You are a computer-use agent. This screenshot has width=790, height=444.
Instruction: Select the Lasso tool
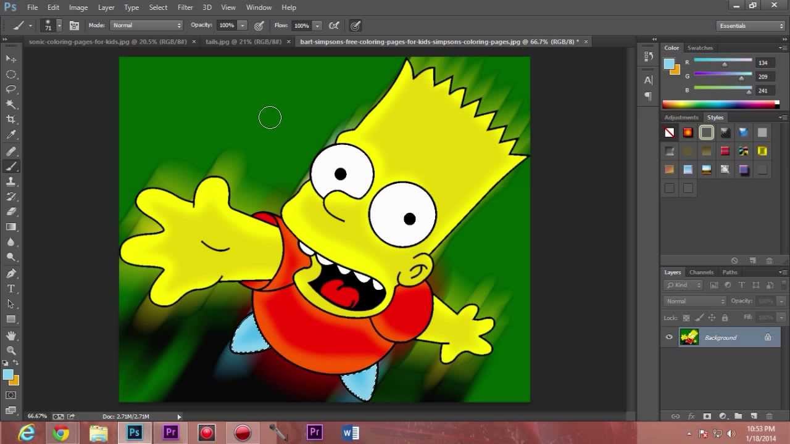click(x=11, y=89)
